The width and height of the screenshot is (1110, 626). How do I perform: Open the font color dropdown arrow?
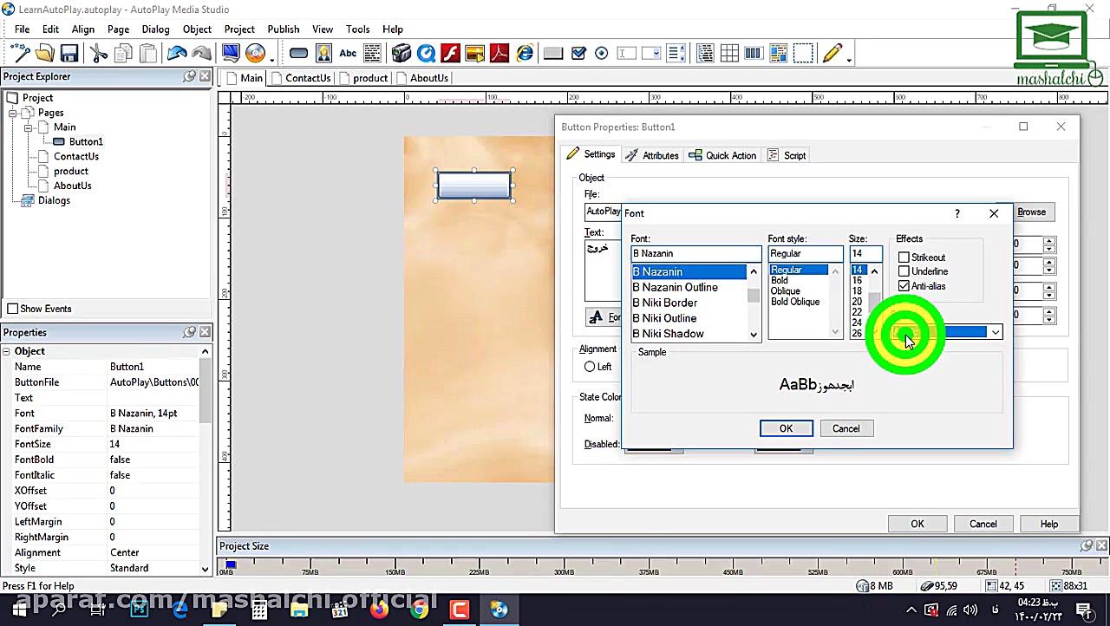(996, 333)
